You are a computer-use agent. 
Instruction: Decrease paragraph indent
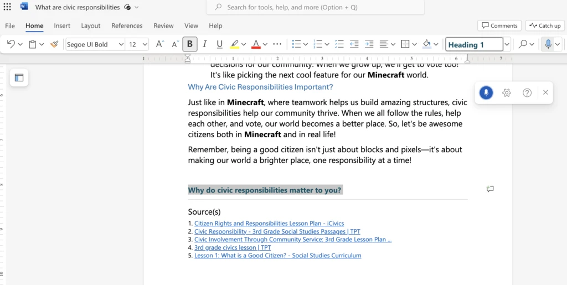pos(354,44)
